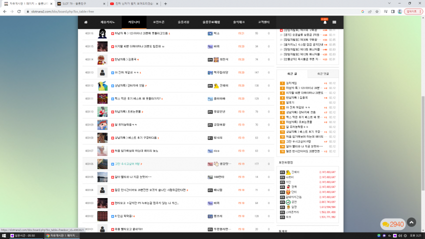
Task: Open the parrot thumbnail of post 400112
Action: 102,85
